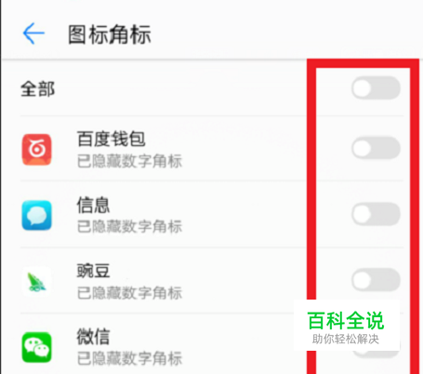Image resolution: width=423 pixels, height=374 pixels.
Task: Click the 百度钱包 app name
Action: point(111,139)
